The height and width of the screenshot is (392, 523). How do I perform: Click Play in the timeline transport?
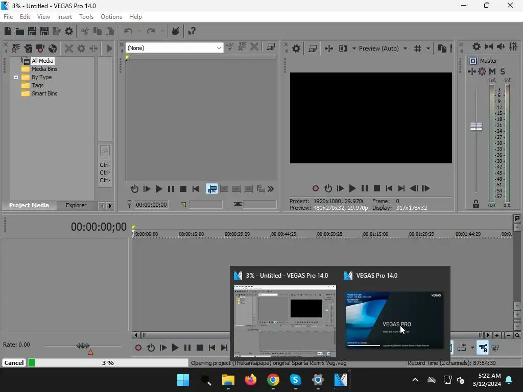pos(175,348)
